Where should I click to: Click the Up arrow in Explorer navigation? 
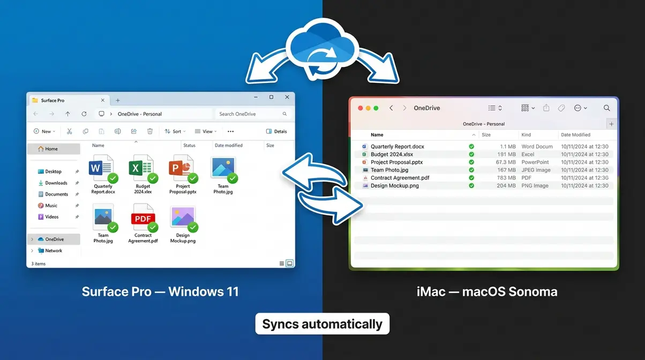(x=67, y=114)
